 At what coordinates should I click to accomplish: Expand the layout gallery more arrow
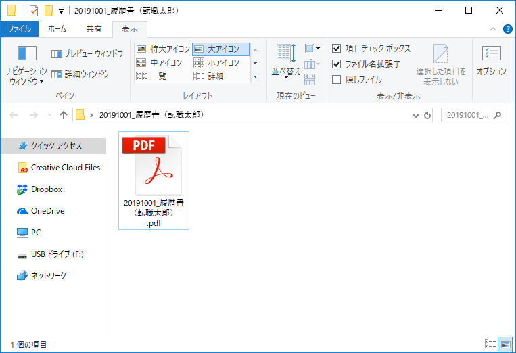(255, 76)
